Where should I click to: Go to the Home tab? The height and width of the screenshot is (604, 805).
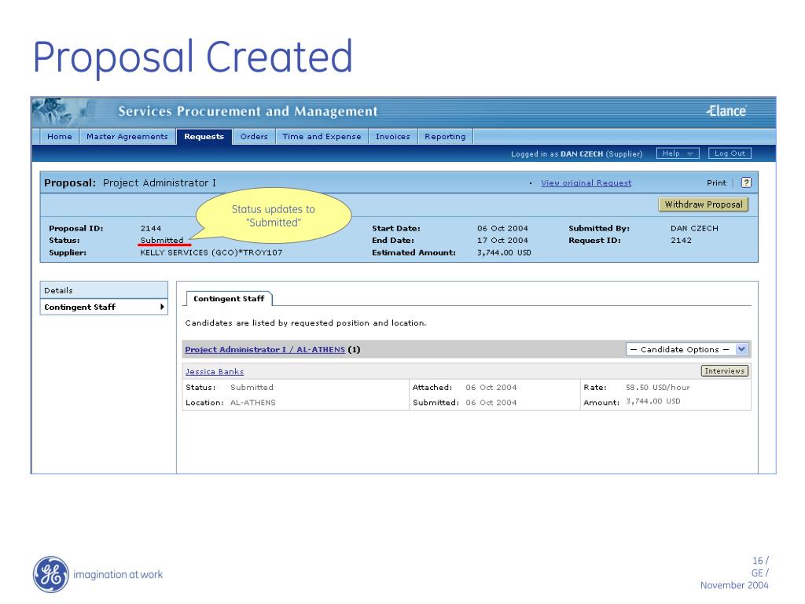pos(60,137)
